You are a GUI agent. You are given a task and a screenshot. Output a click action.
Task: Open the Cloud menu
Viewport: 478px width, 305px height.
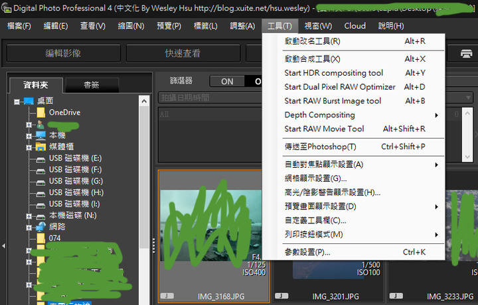click(355, 26)
